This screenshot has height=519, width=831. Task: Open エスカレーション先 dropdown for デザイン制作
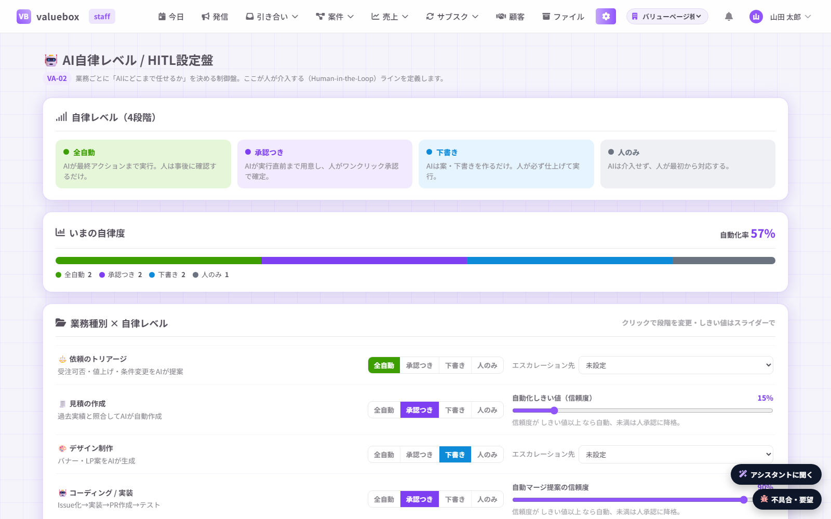point(676,455)
